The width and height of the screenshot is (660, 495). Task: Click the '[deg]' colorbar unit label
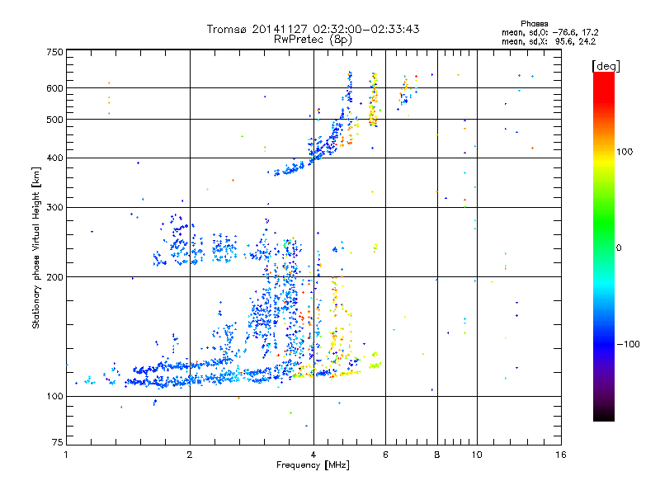click(x=606, y=66)
